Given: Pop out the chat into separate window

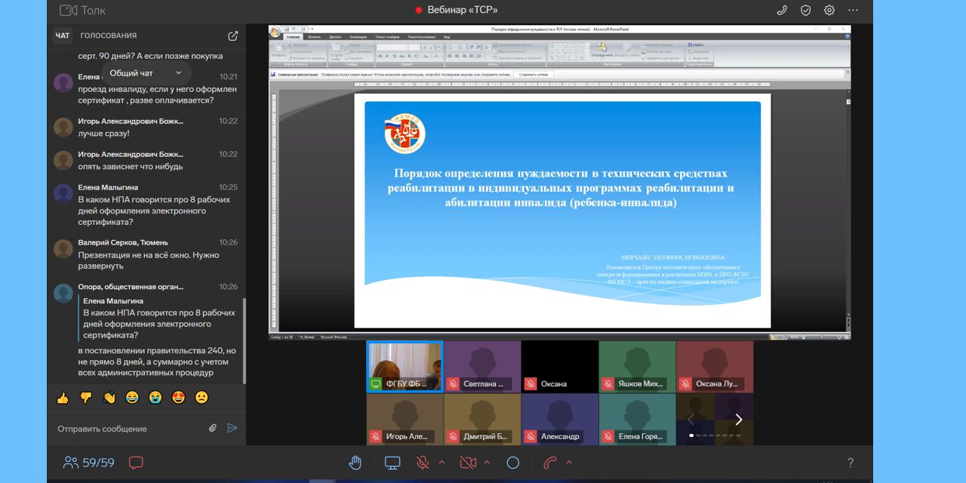Looking at the screenshot, I should click(x=233, y=35).
